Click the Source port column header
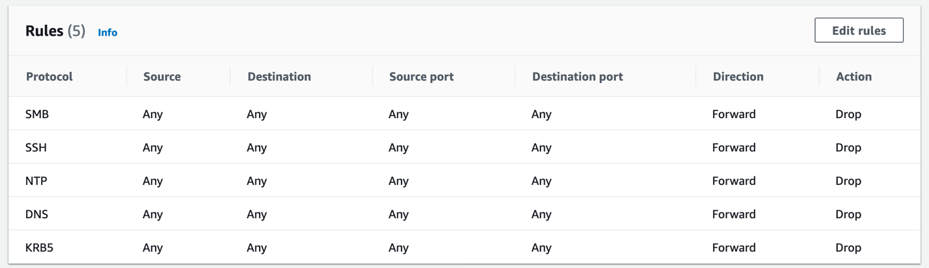Screen dimensions: 929x268 pyautogui.click(x=421, y=77)
